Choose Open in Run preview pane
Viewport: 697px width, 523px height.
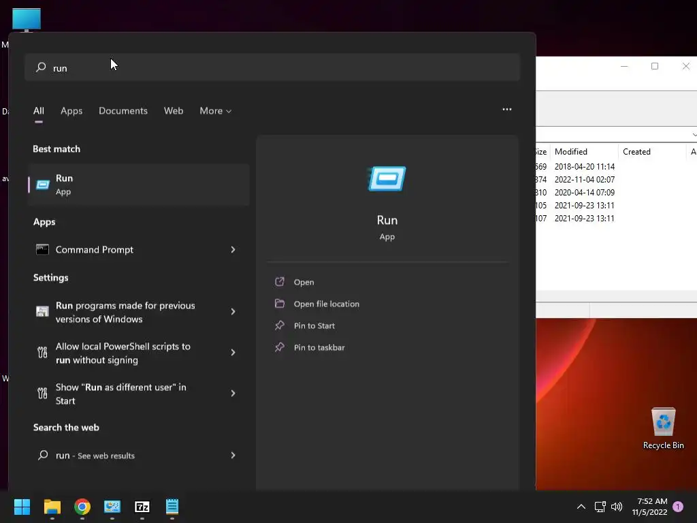(304, 282)
